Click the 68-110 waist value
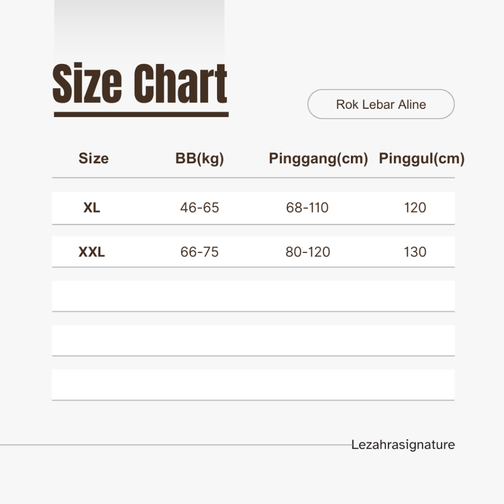This screenshot has height=504, width=504. click(307, 208)
